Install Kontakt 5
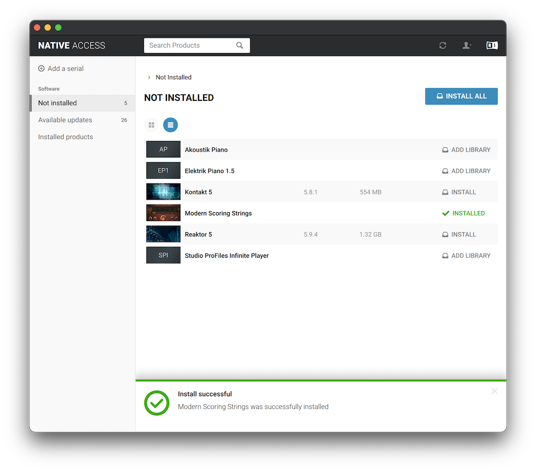The image size is (536, 471). (459, 192)
